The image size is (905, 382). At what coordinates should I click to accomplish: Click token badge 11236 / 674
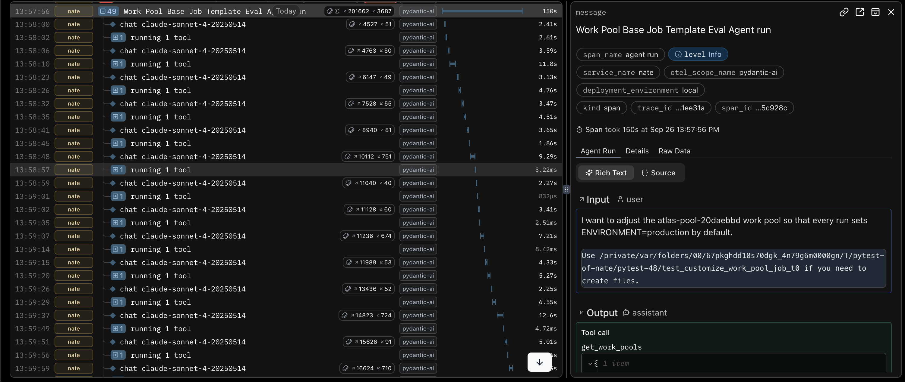point(367,236)
